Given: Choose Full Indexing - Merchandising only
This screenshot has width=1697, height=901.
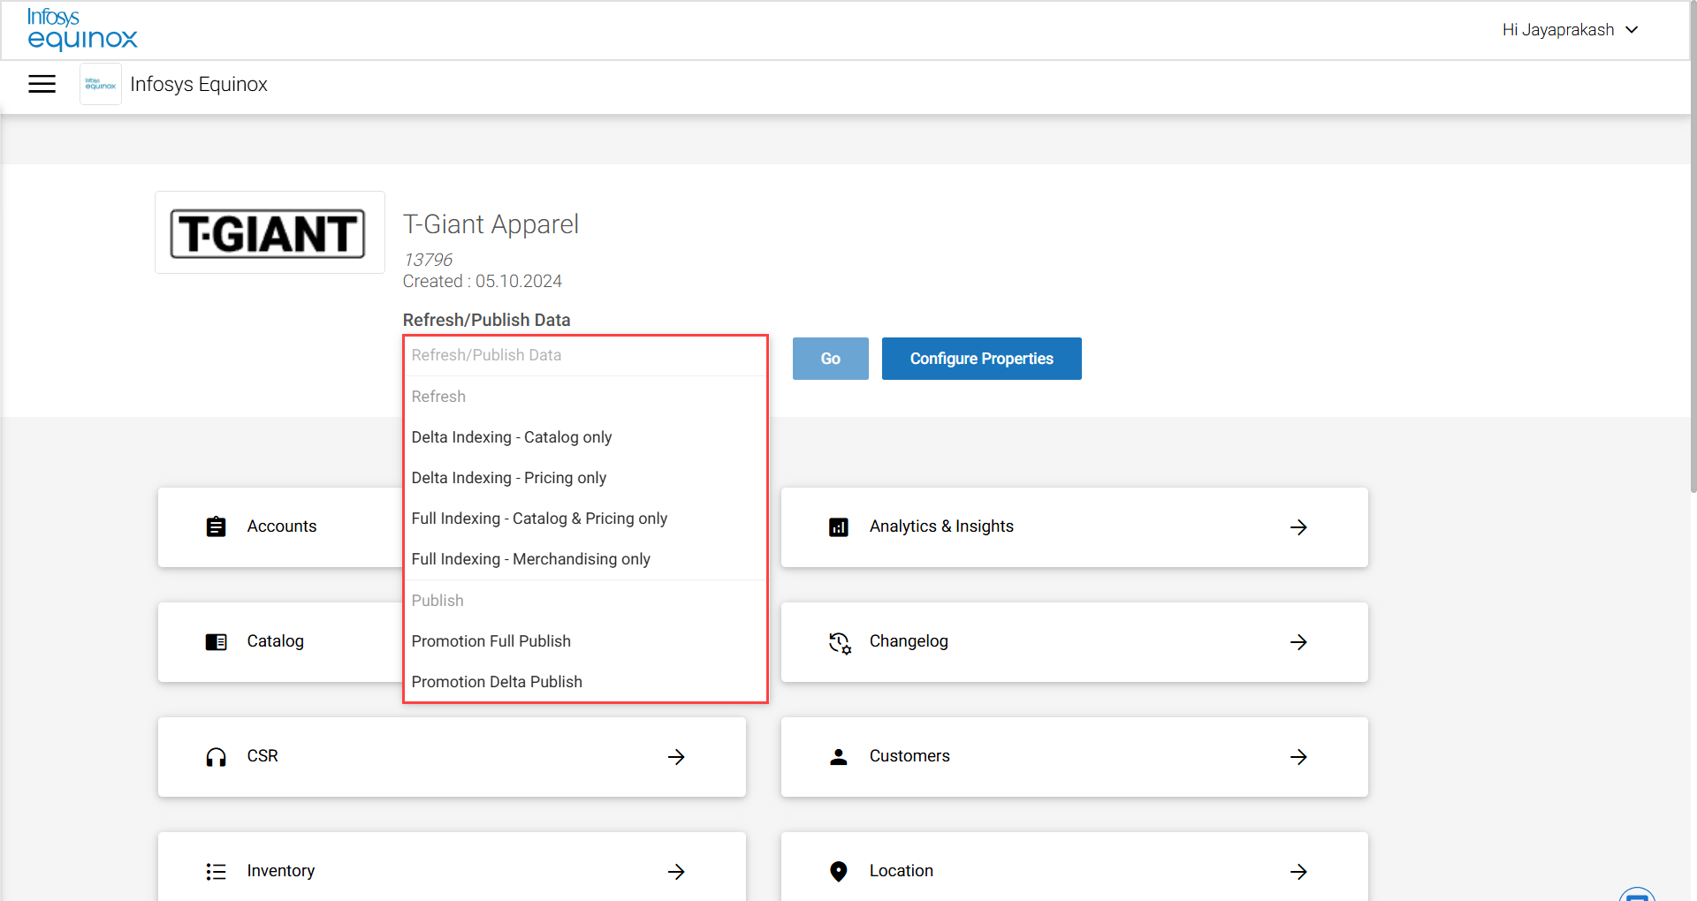Looking at the screenshot, I should pos(585,559).
